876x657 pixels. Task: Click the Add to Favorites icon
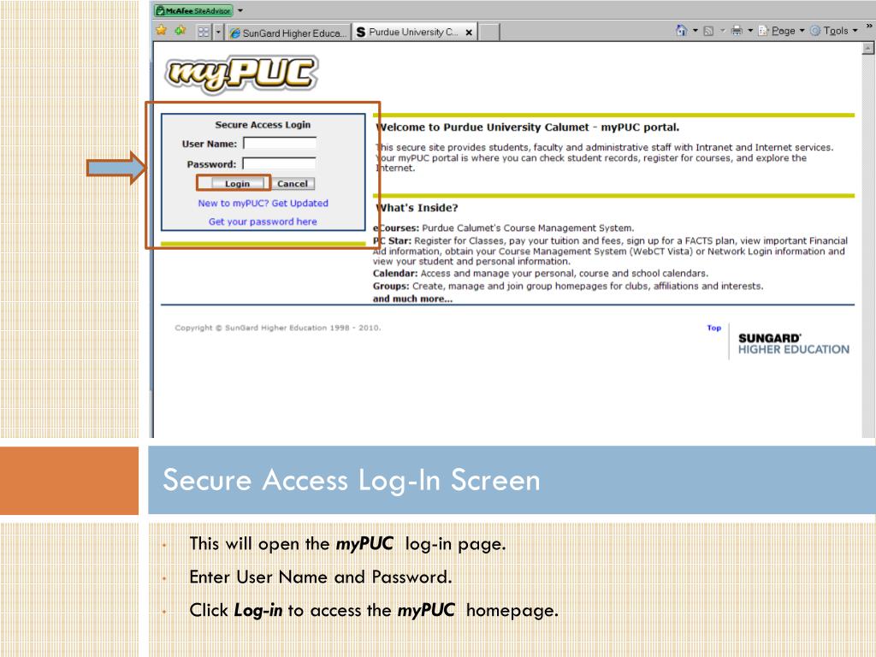coord(180,30)
